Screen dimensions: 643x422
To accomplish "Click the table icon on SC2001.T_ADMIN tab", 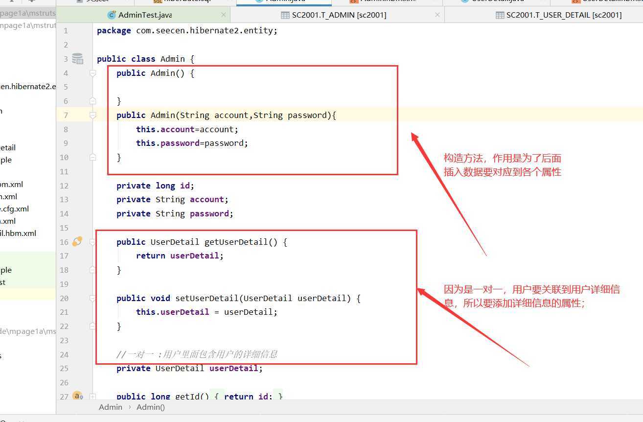I will click(285, 15).
